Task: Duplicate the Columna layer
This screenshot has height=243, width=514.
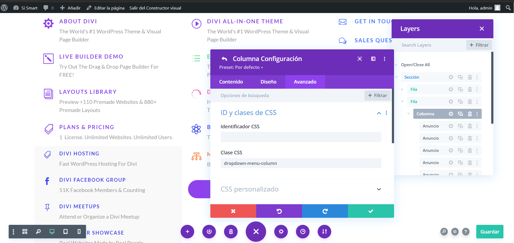Action: pos(460,114)
